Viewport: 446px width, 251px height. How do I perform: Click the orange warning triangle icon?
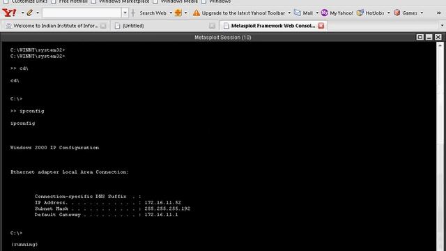click(x=197, y=13)
